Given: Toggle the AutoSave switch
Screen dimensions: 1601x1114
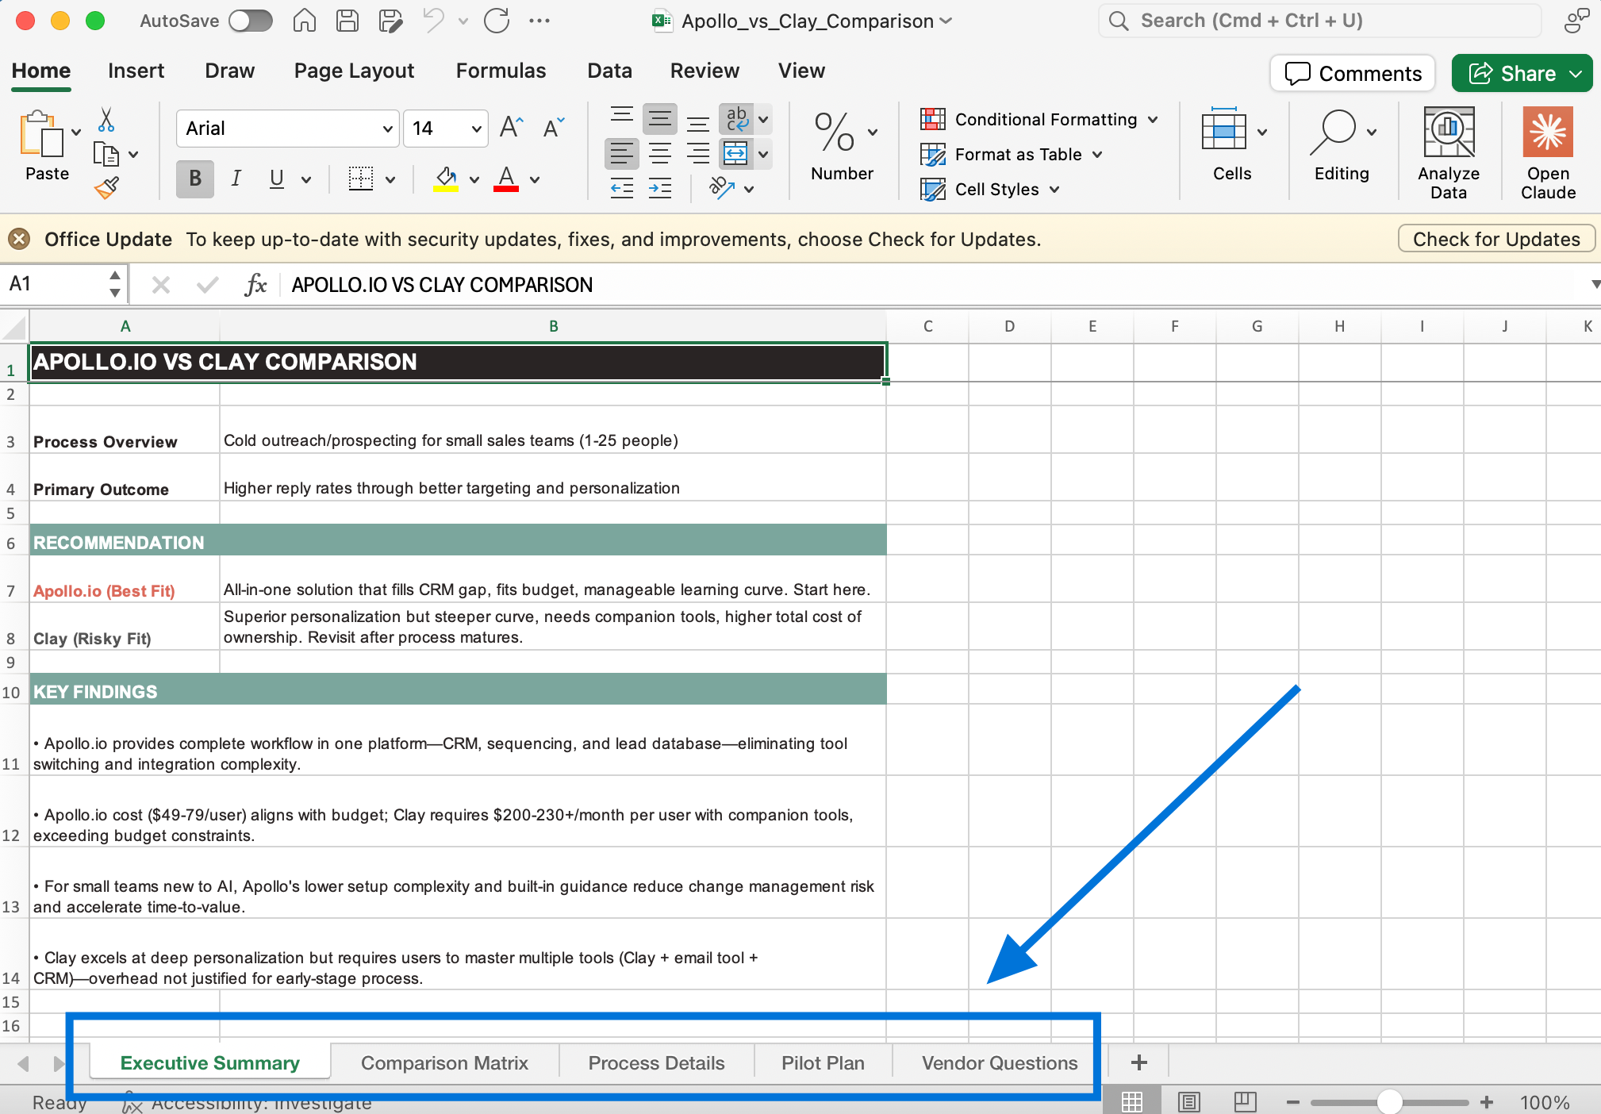Looking at the screenshot, I should pos(251,21).
